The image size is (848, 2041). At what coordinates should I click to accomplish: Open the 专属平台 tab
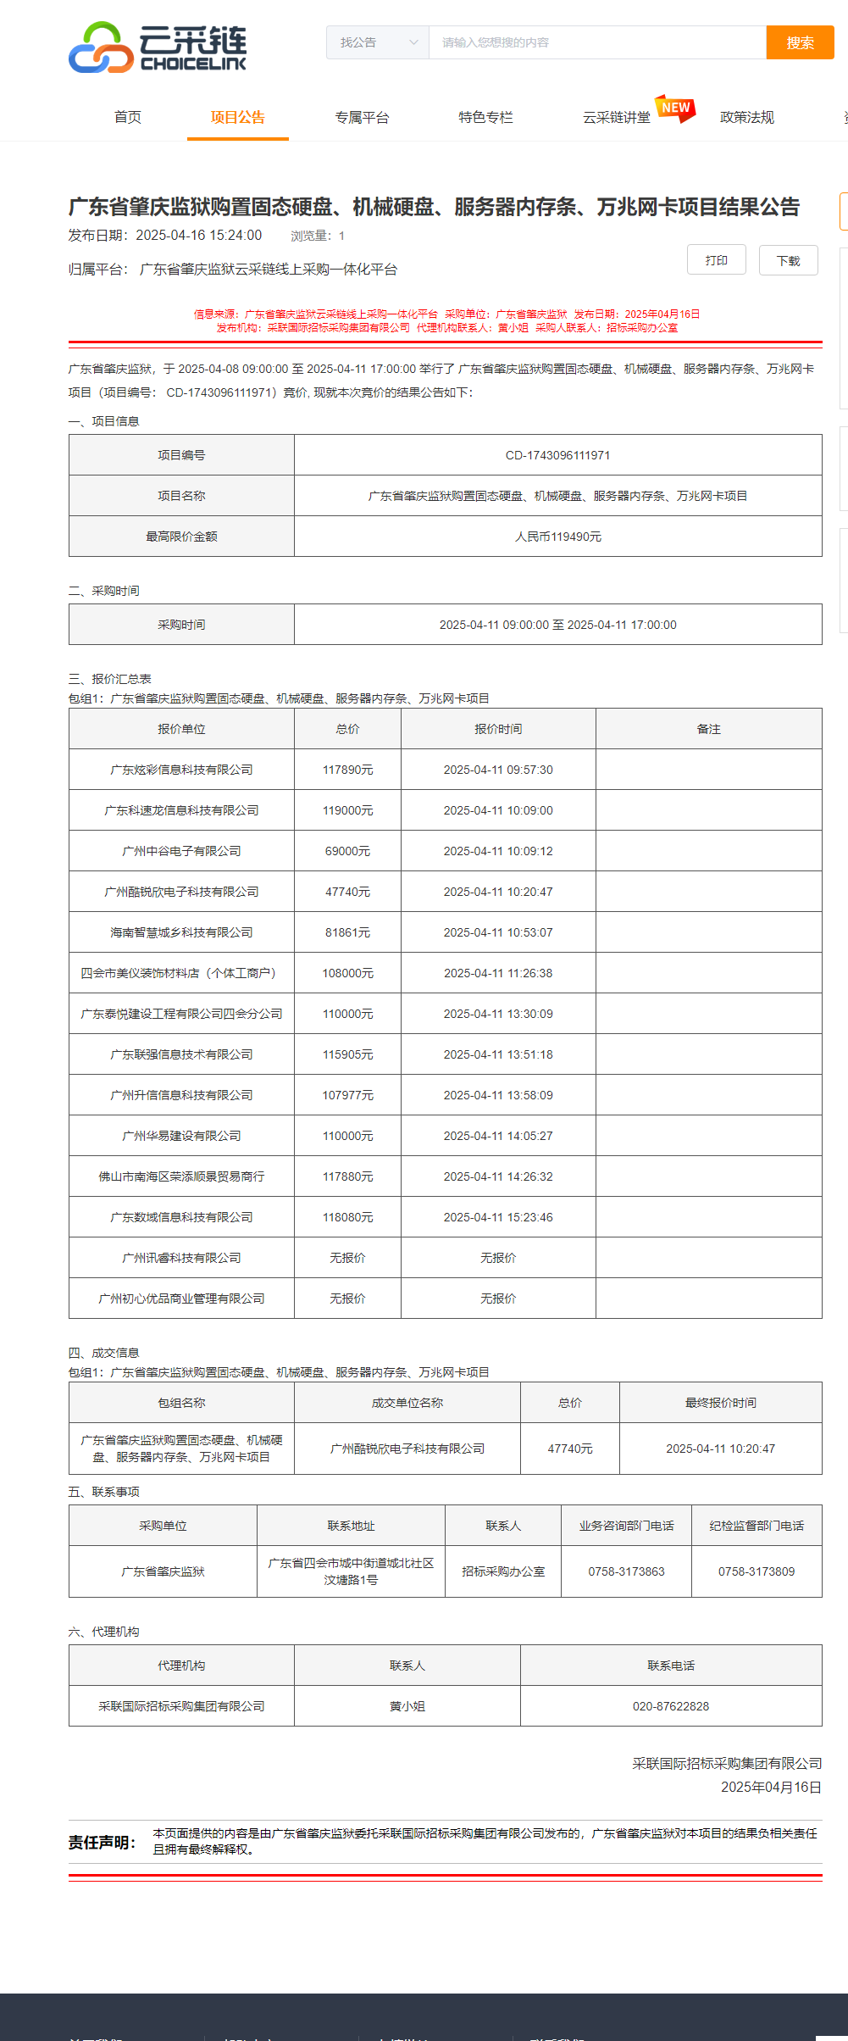[x=362, y=117]
